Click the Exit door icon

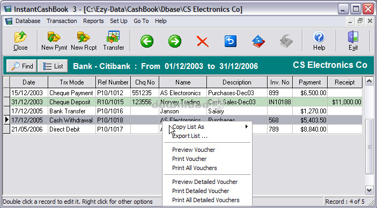(353, 41)
